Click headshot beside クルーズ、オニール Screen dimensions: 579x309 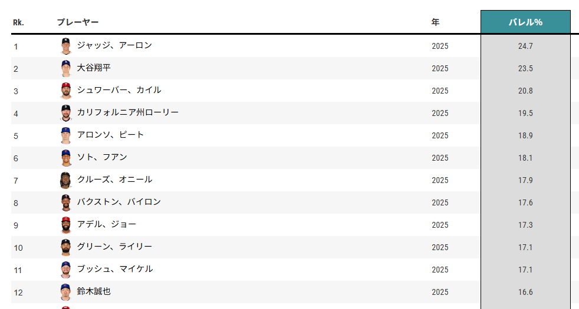(x=65, y=180)
